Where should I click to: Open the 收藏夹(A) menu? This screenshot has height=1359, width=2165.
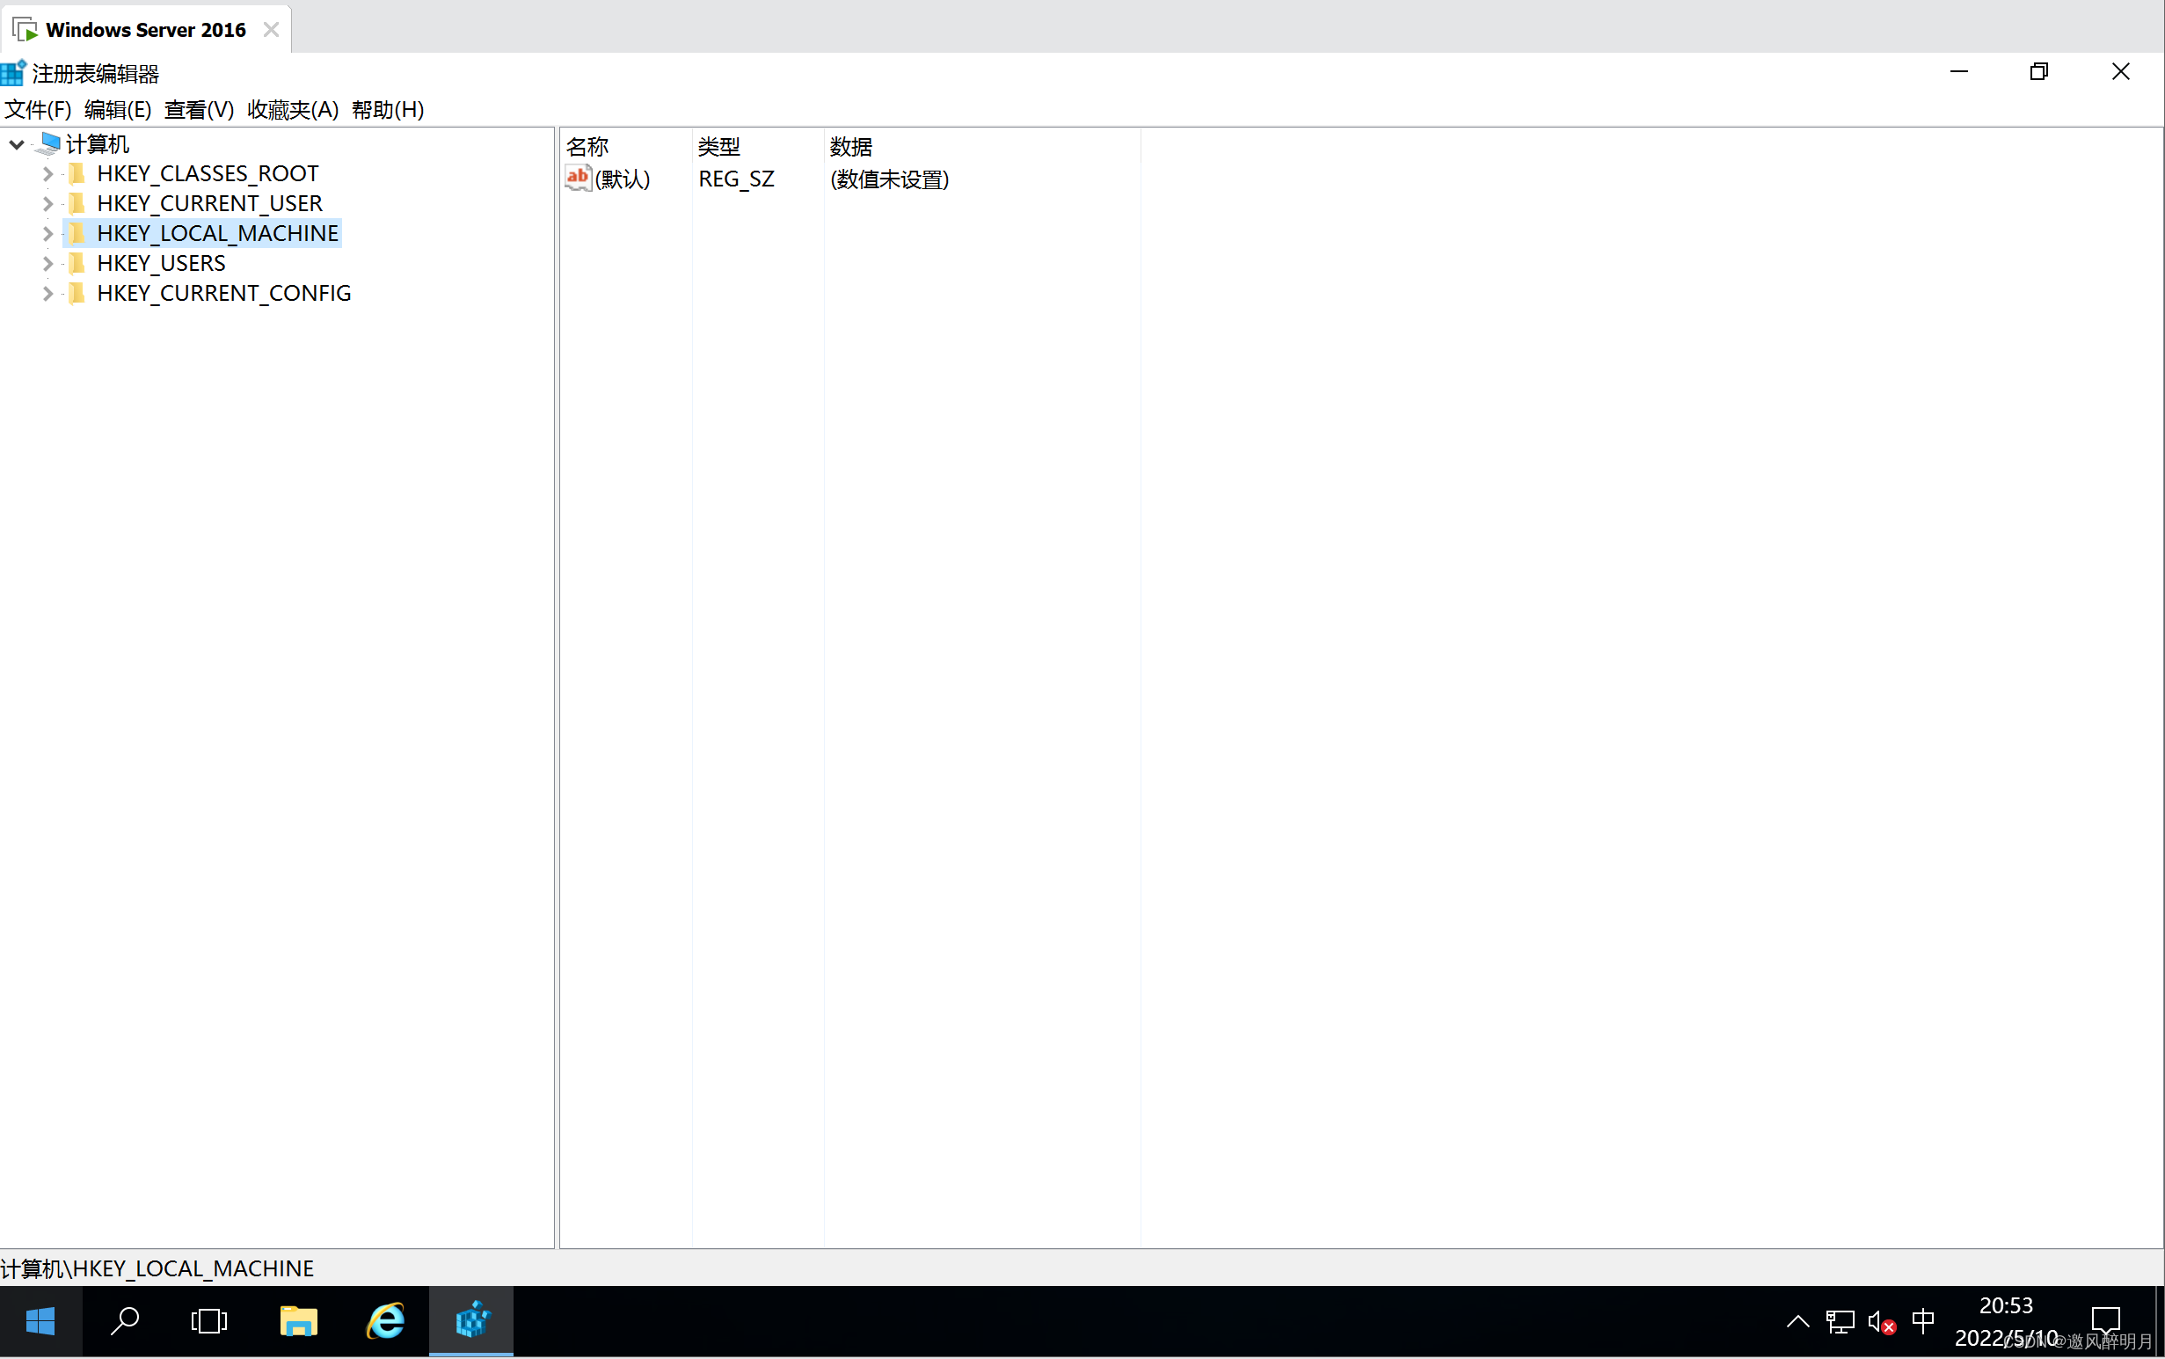[x=293, y=110]
